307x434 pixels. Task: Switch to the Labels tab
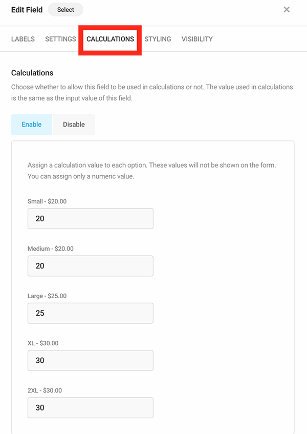point(23,39)
